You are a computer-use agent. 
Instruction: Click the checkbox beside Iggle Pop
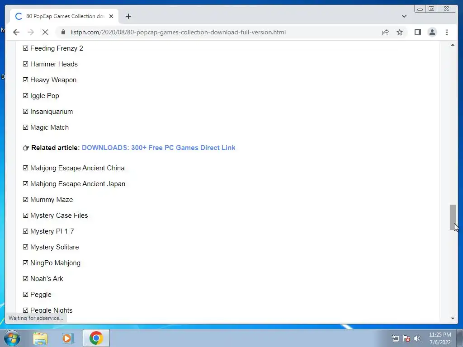25,96
